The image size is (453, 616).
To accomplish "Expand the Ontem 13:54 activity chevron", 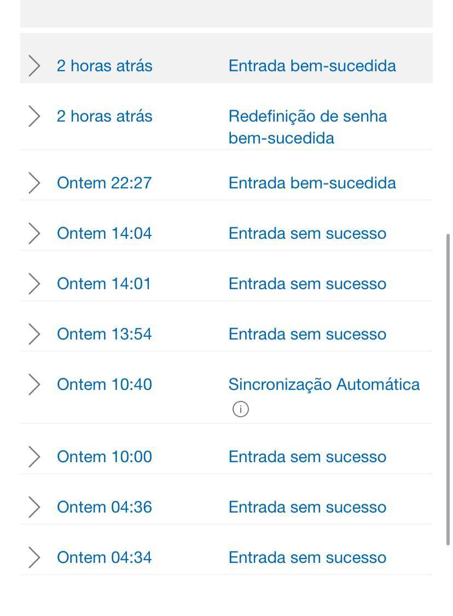I will coord(34,334).
